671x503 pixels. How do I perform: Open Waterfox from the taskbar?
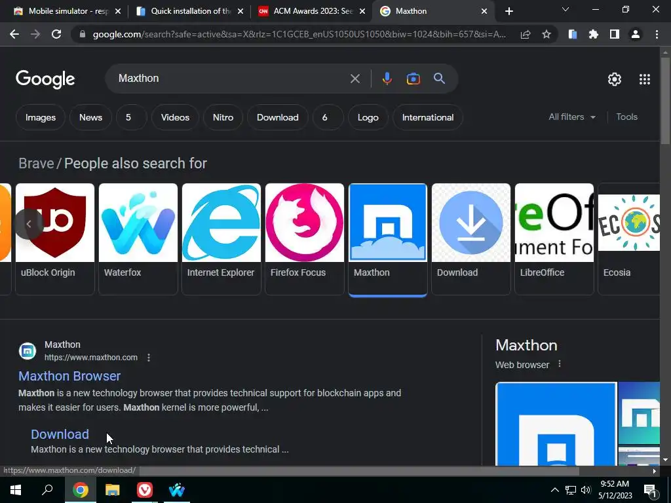point(177,490)
